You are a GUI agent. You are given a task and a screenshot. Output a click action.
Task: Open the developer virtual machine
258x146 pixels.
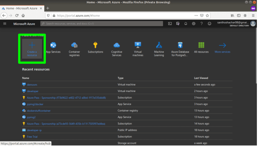coord(33,91)
